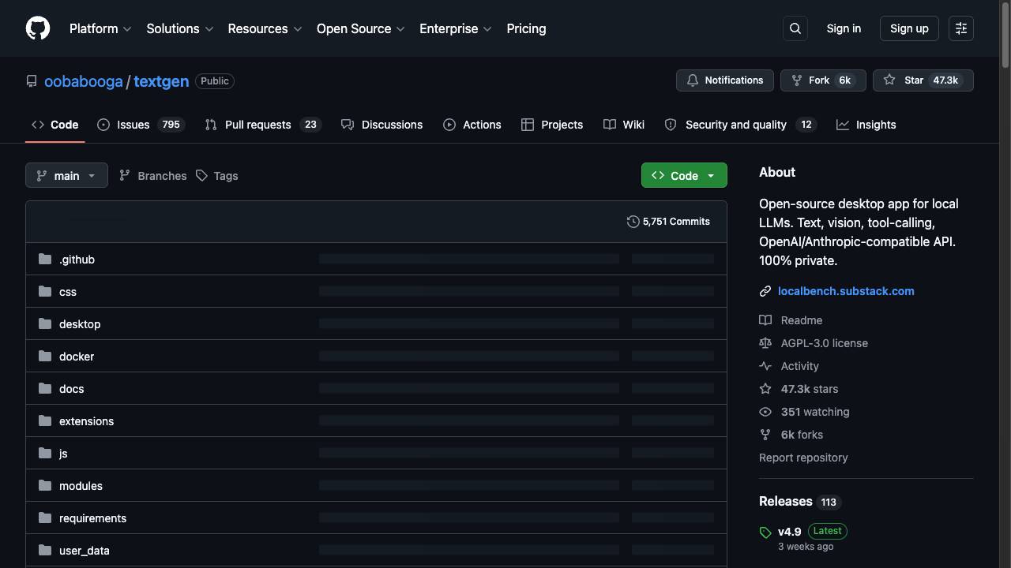Screen dimensions: 1011x568
Task: Click the fork icon beside 6k forks
Action: pos(765,435)
